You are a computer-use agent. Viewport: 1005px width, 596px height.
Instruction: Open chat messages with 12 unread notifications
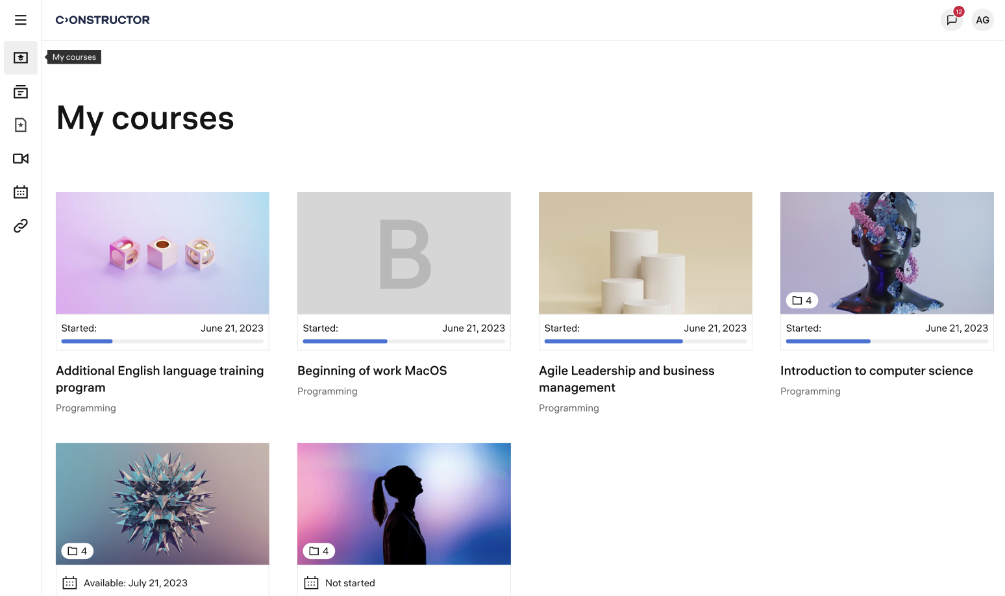tap(951, 20)
